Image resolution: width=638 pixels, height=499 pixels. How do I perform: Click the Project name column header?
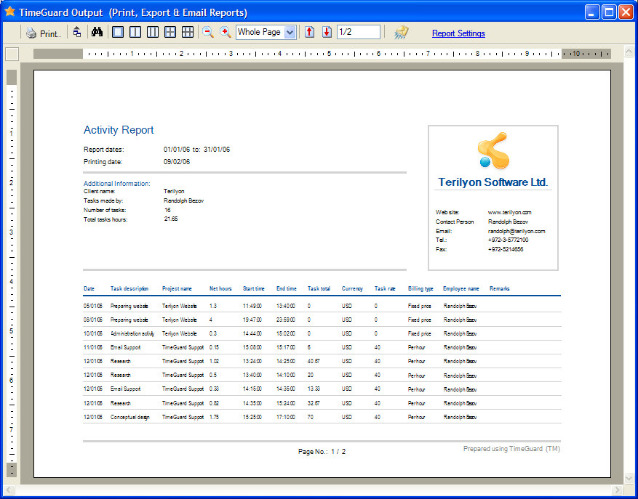point(177,288)
